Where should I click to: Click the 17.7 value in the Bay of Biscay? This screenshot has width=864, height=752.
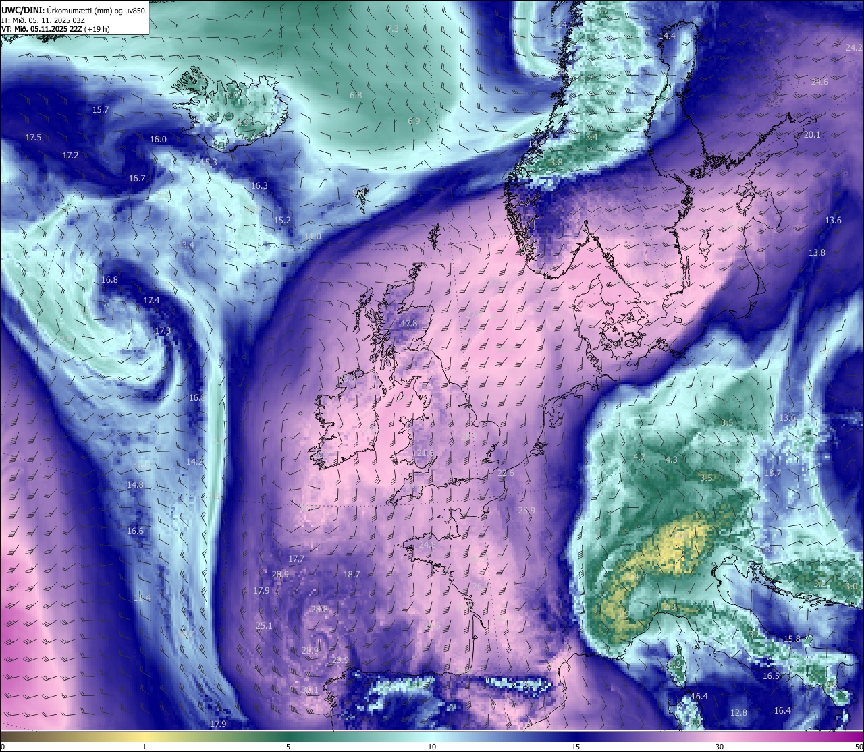click(x=296, y=558)
